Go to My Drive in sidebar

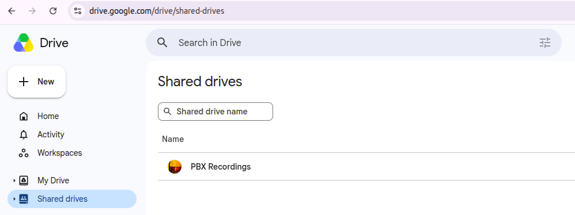(53, 181)
